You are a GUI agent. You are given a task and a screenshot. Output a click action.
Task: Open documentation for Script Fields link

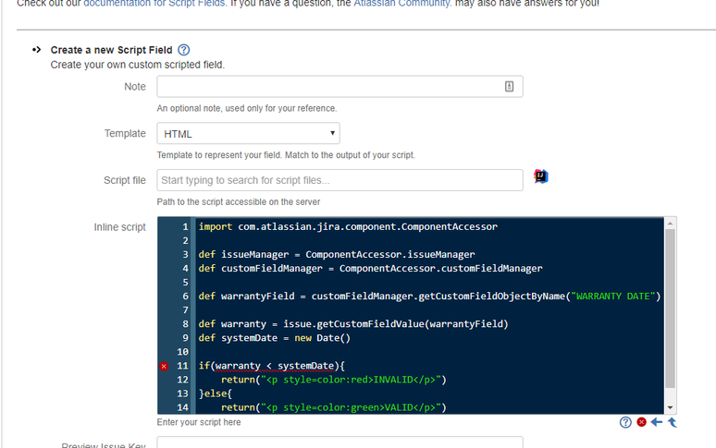(154, 3)
